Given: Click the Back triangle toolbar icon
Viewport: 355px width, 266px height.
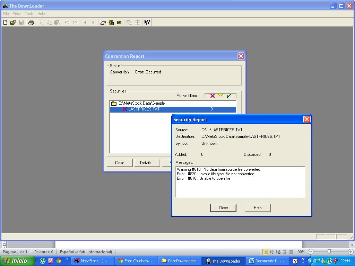Looking at the screenshot, I should point(85,23).
